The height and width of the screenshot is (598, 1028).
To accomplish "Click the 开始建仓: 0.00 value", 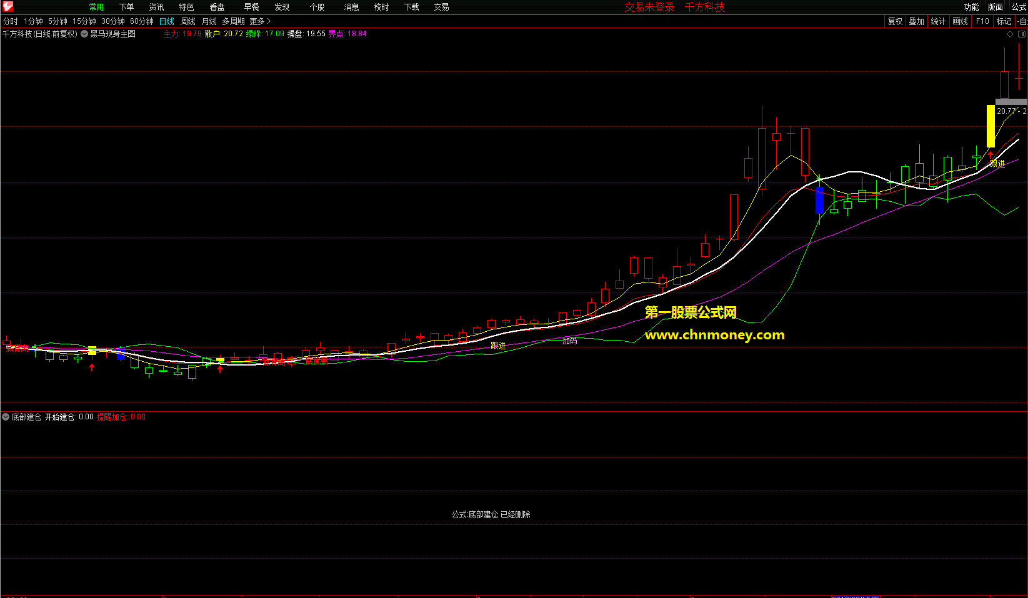I will 69,417.
